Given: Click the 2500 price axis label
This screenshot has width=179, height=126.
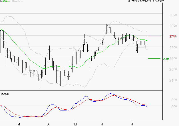Looking at the screenshot, I should point(173,69).
